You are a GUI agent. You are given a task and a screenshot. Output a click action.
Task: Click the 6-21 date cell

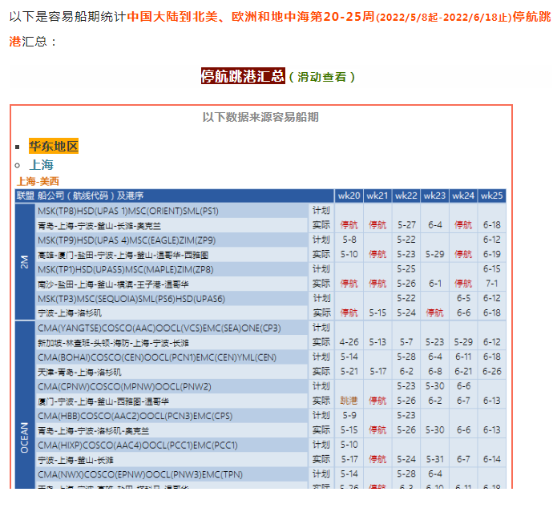click(463, 372)
